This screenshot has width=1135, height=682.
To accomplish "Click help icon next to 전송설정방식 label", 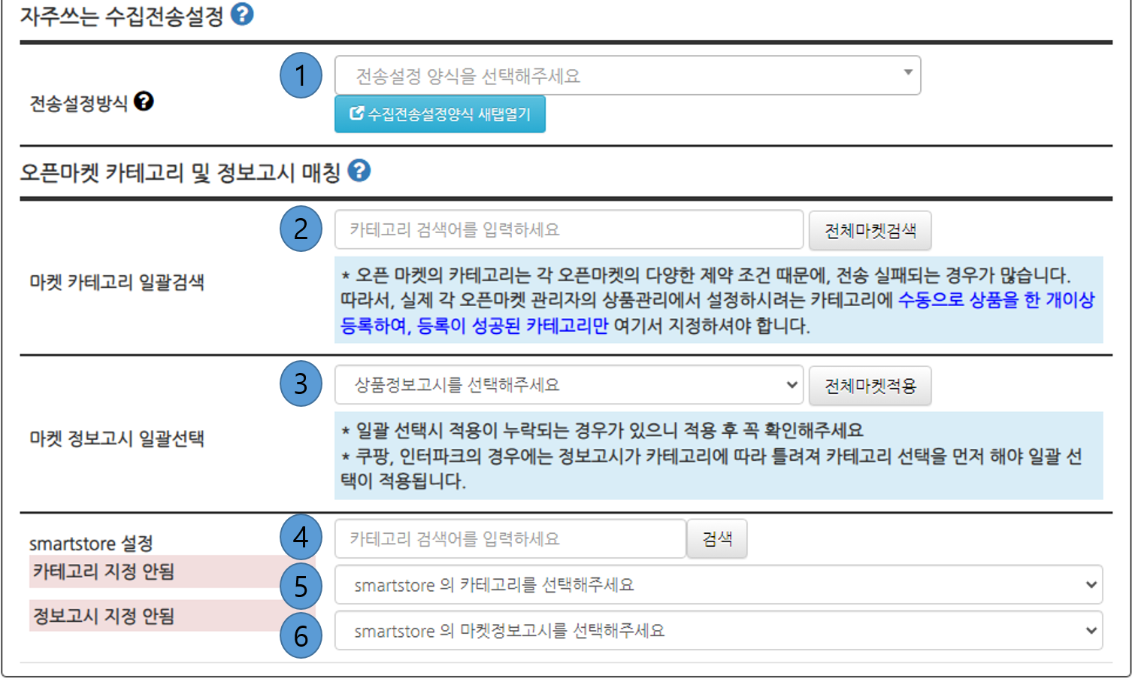I will (144, 102).
